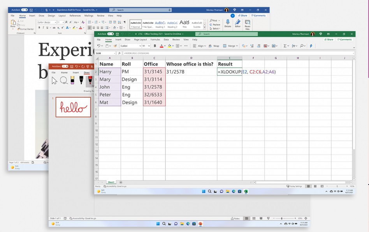Click Bold button in Excel toolbar
Image resolution: width=369 pixels, height=232 pixels.
point(155,46)
